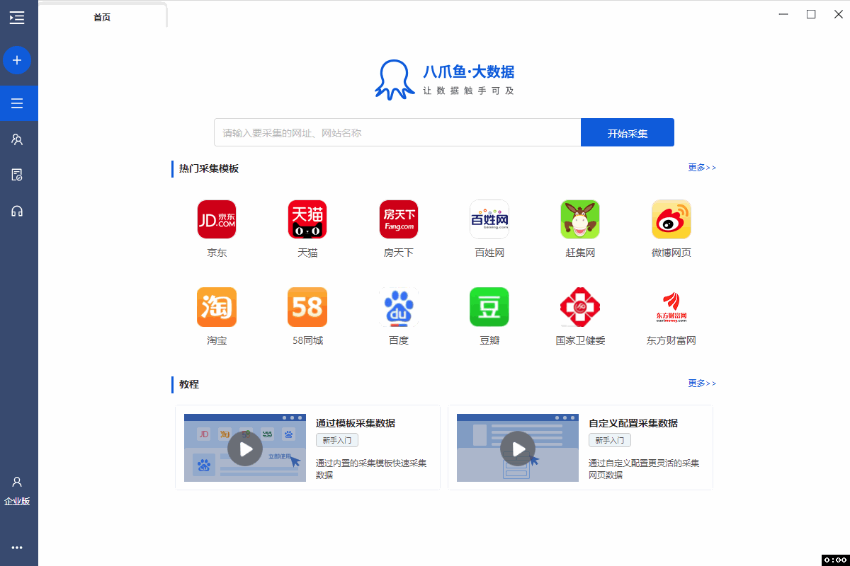Click the octopus 八爪鱼 logo
The width and height of the screenshot is (850, 566).
click(x=395, y=80)
